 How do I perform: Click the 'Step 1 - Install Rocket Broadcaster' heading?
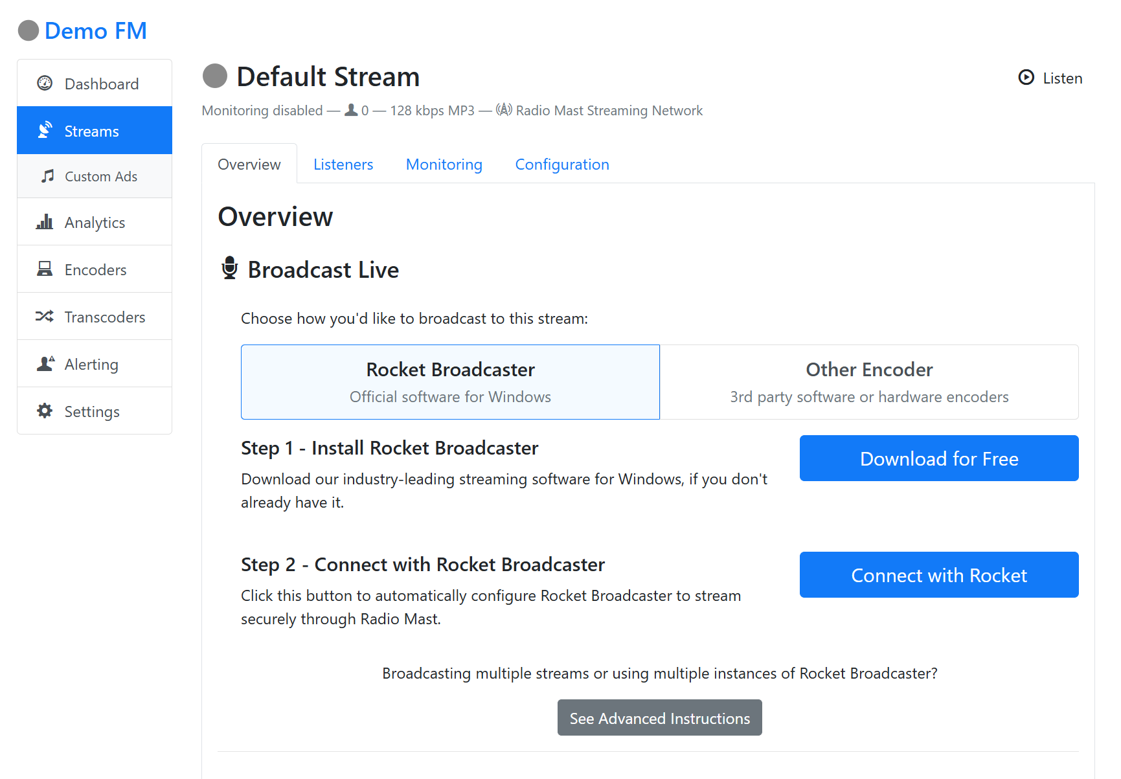pyautogui.click(x=390, y=448)
